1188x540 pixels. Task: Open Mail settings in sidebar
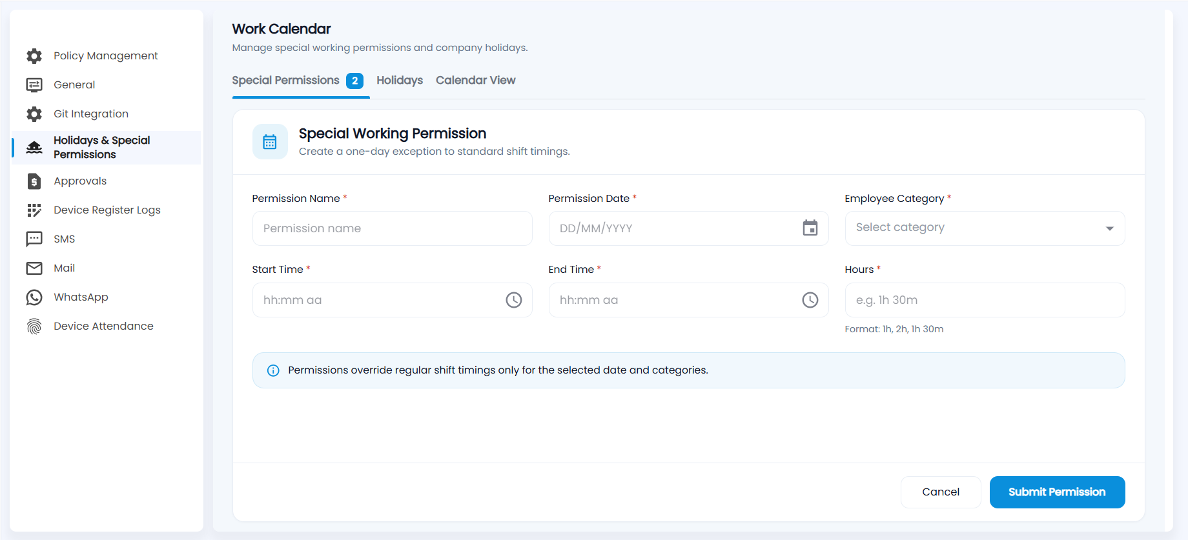click(106, 268)
